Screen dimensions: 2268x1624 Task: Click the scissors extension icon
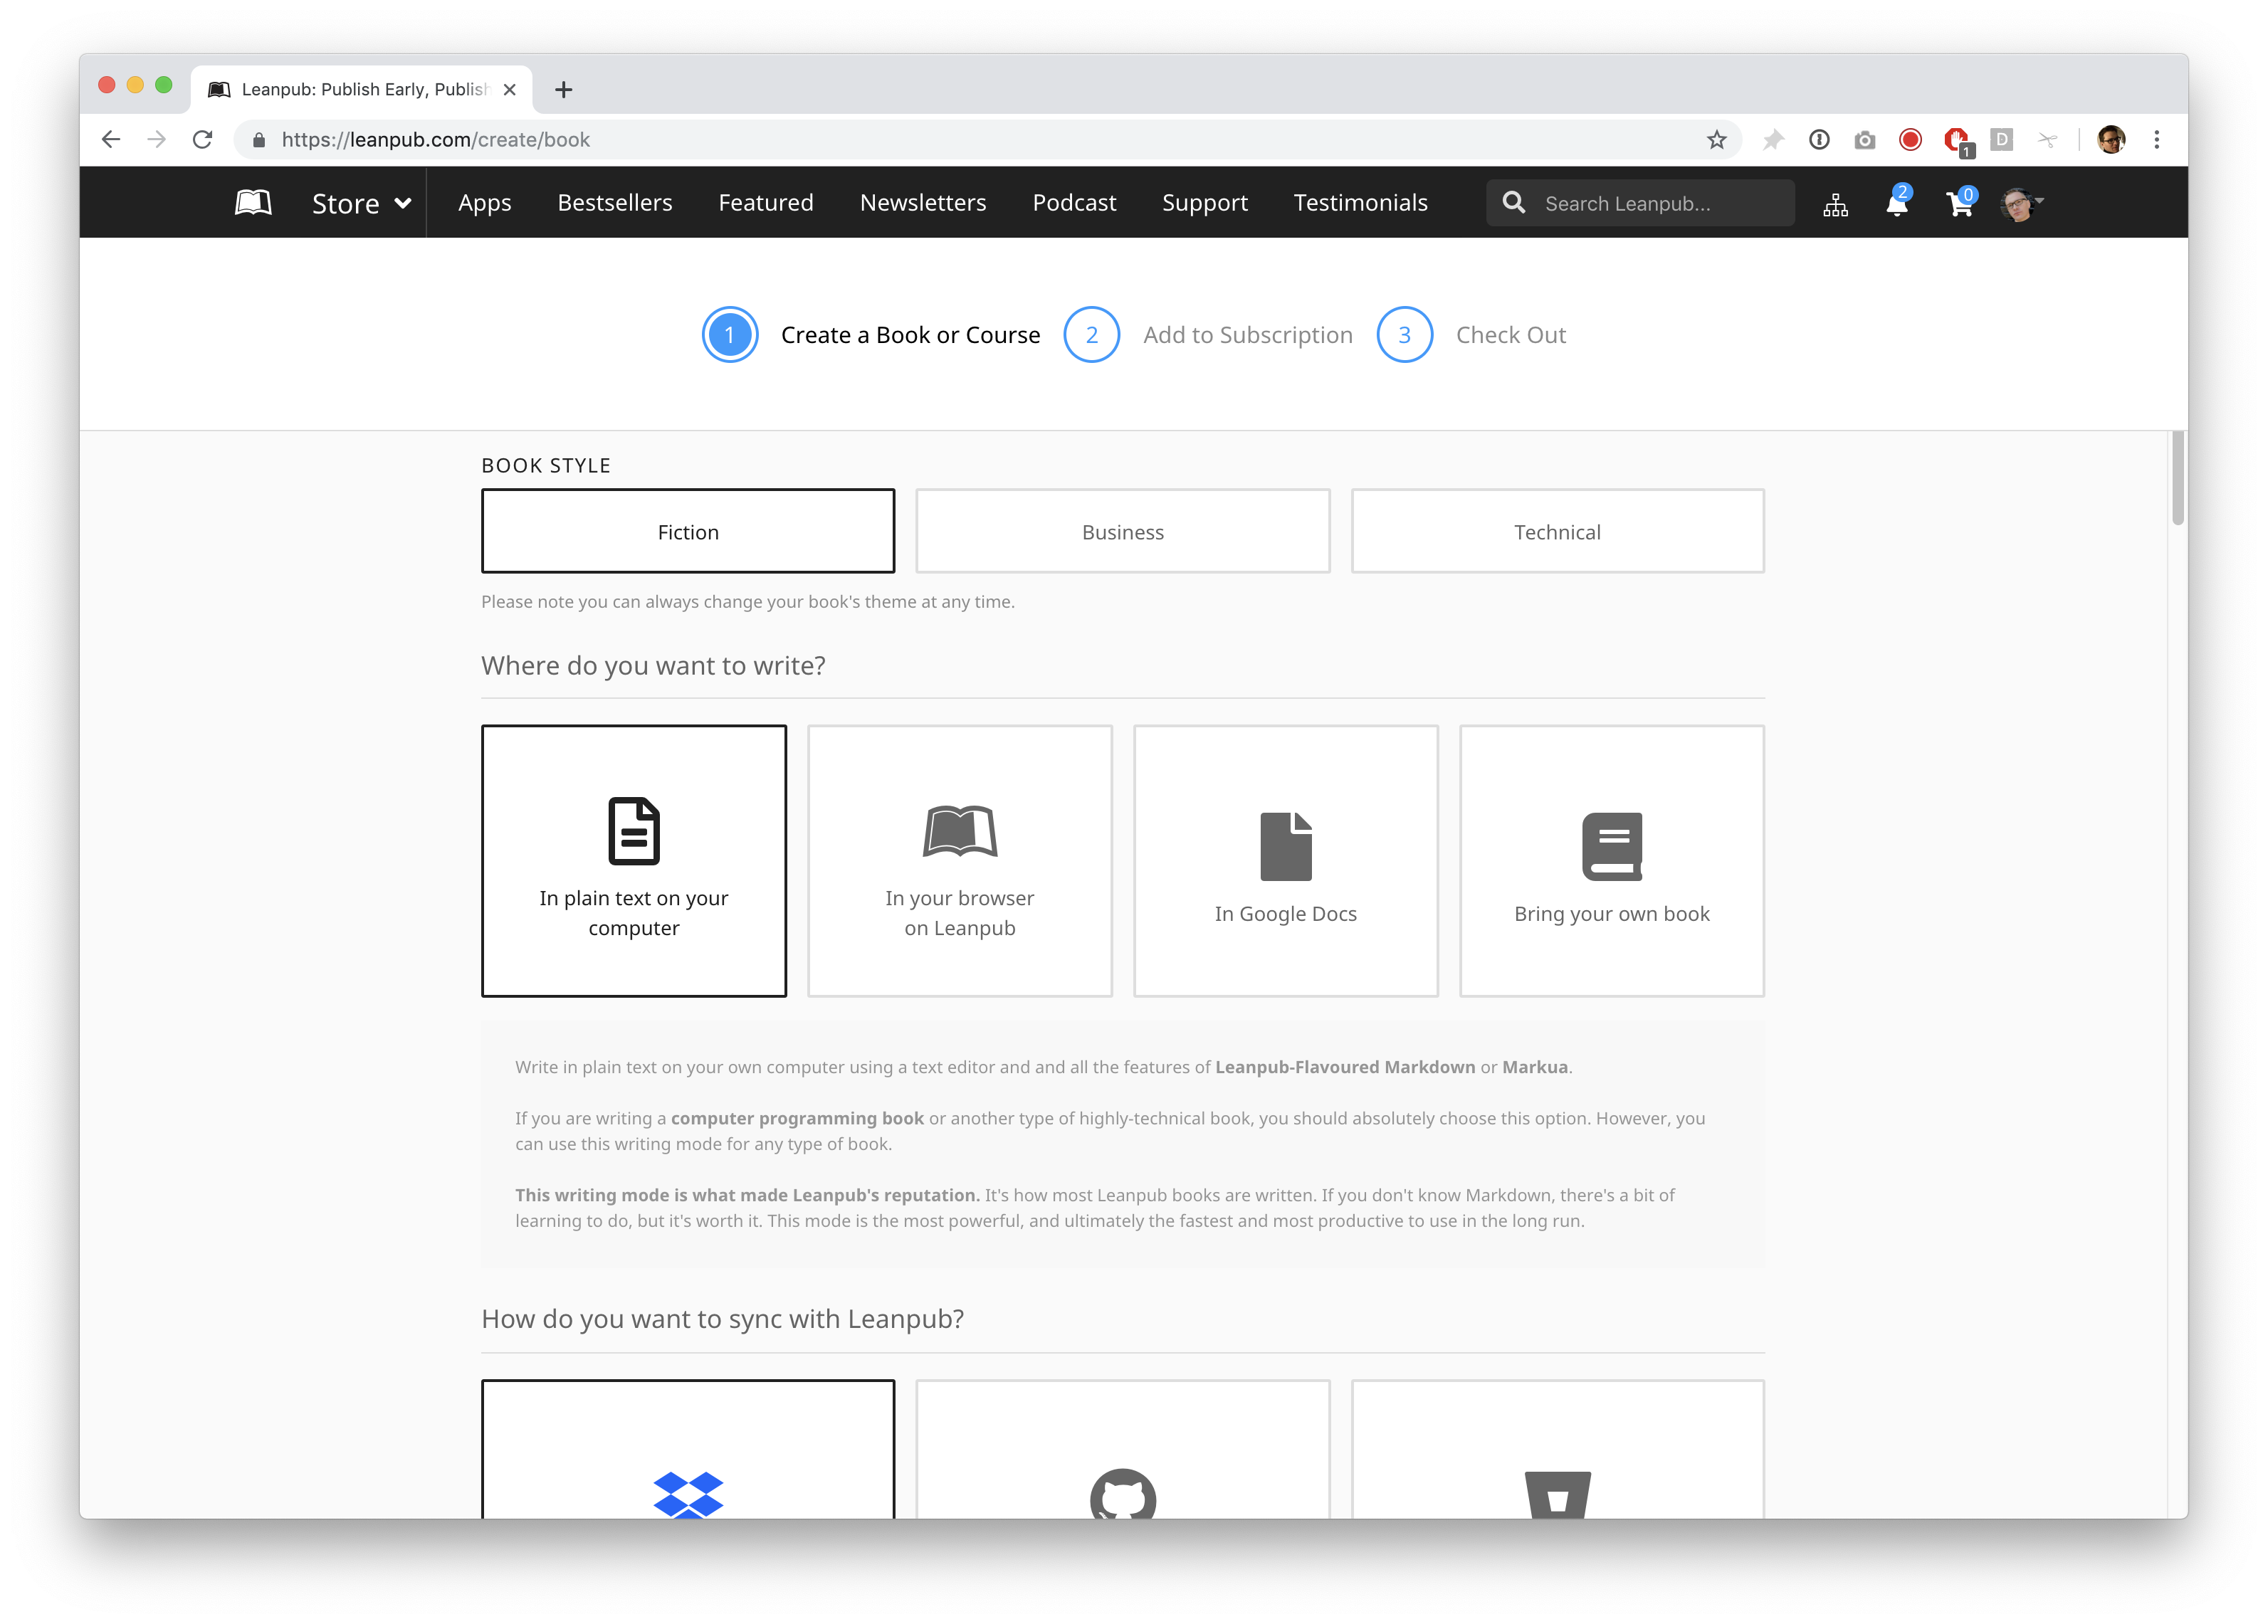pos(2047,140)
